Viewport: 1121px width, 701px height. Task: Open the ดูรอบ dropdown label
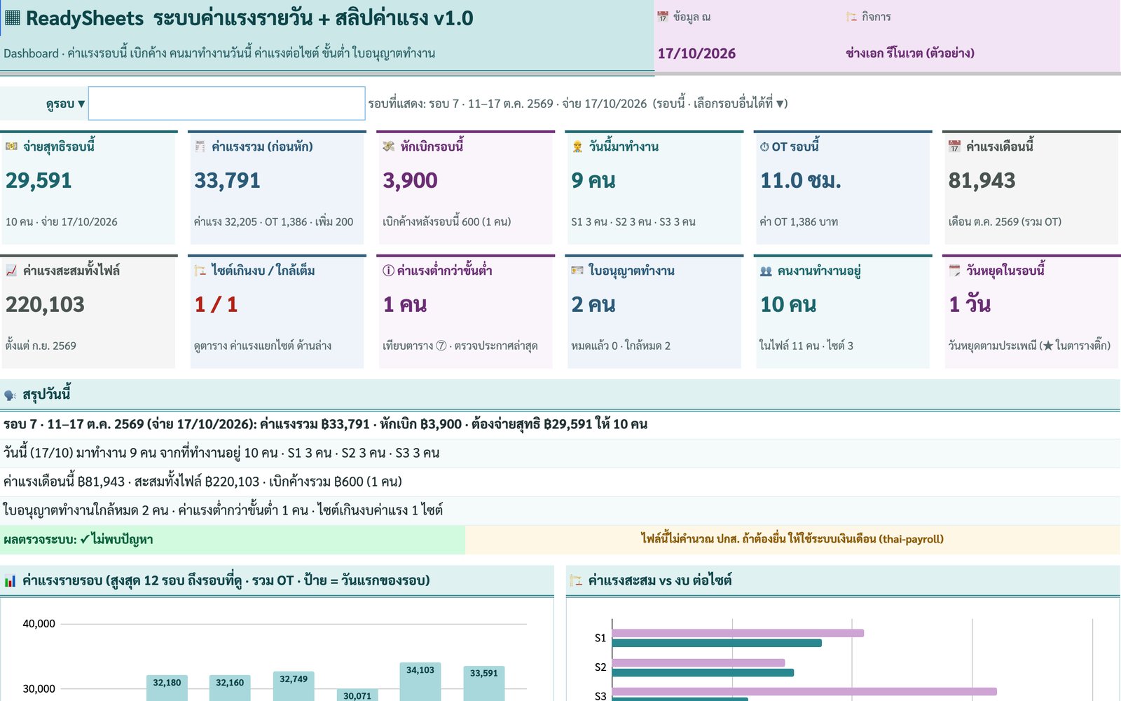(65, 104)
